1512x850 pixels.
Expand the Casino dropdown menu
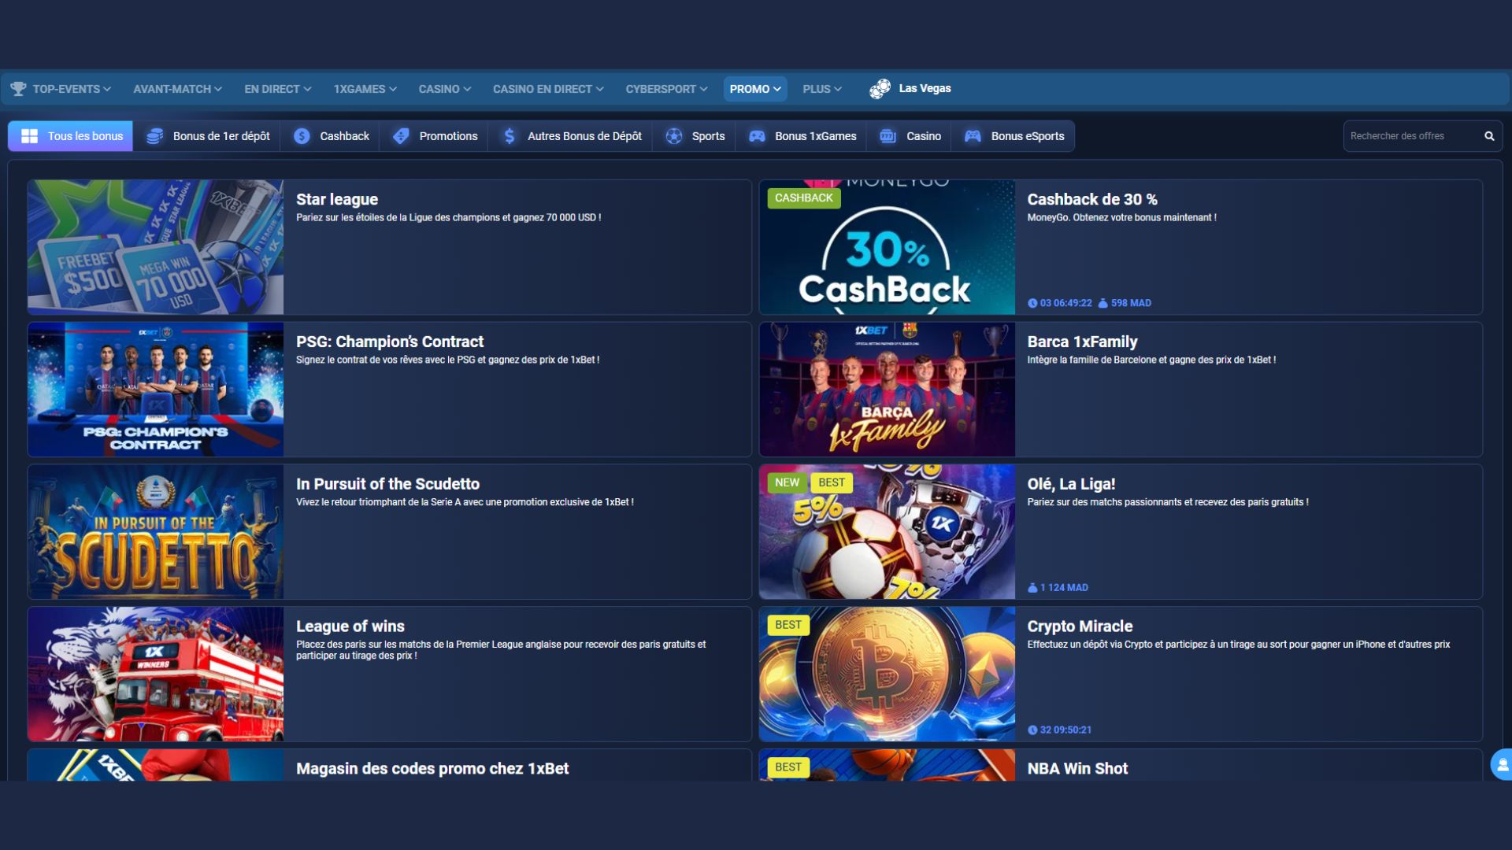[444, 89]
